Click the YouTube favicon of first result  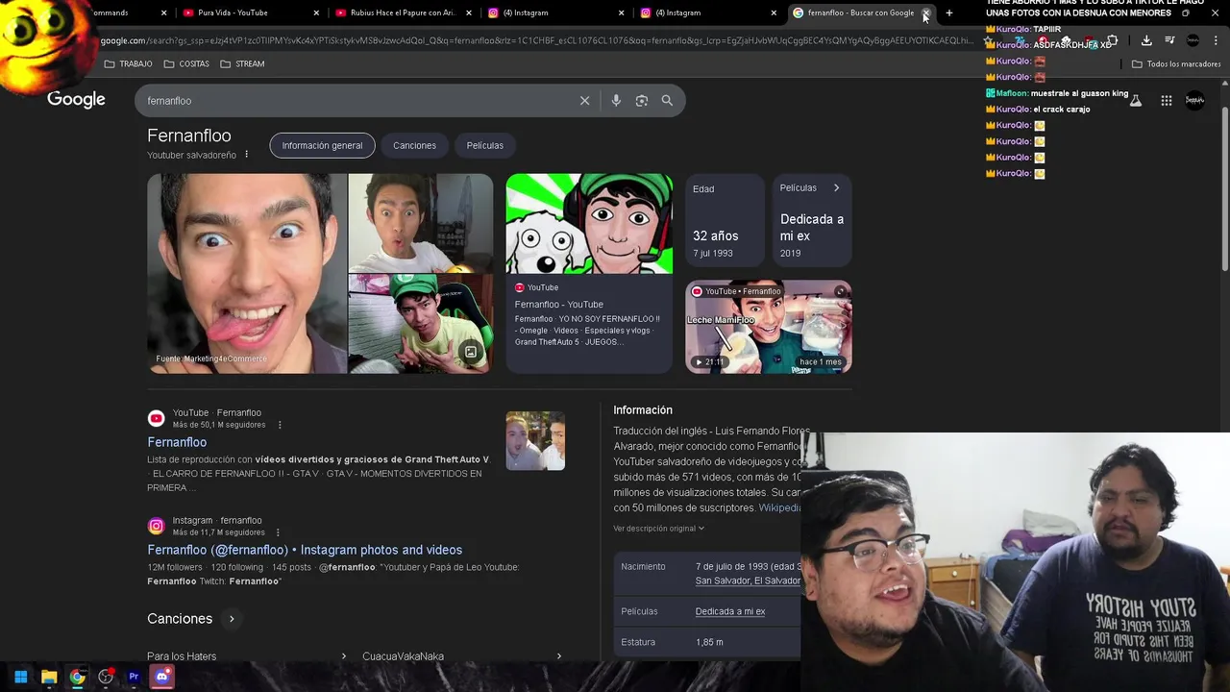[156, 418]
